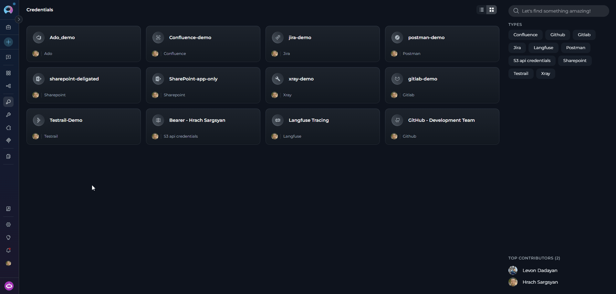616x294 pixels.
Task: Click the postman-demo card's Postman icon
Action: tap(397, 37)
